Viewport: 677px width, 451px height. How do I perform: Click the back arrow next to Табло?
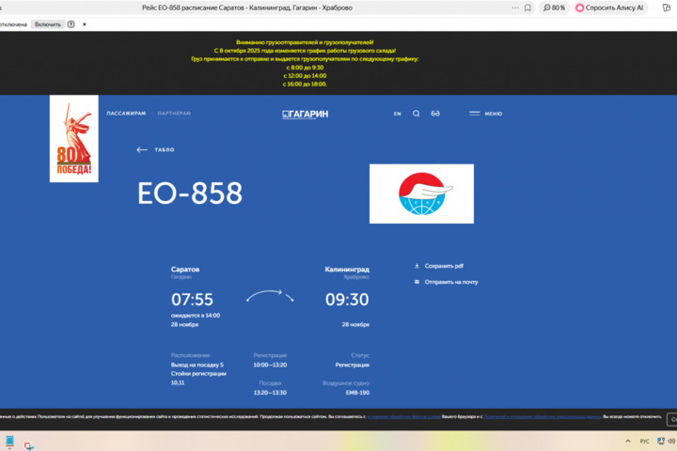(x=142, y=149)
